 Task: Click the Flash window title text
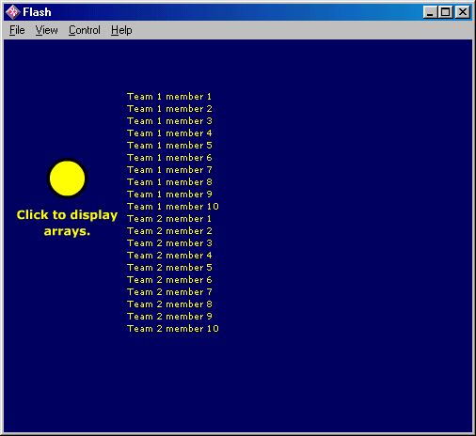37,12
